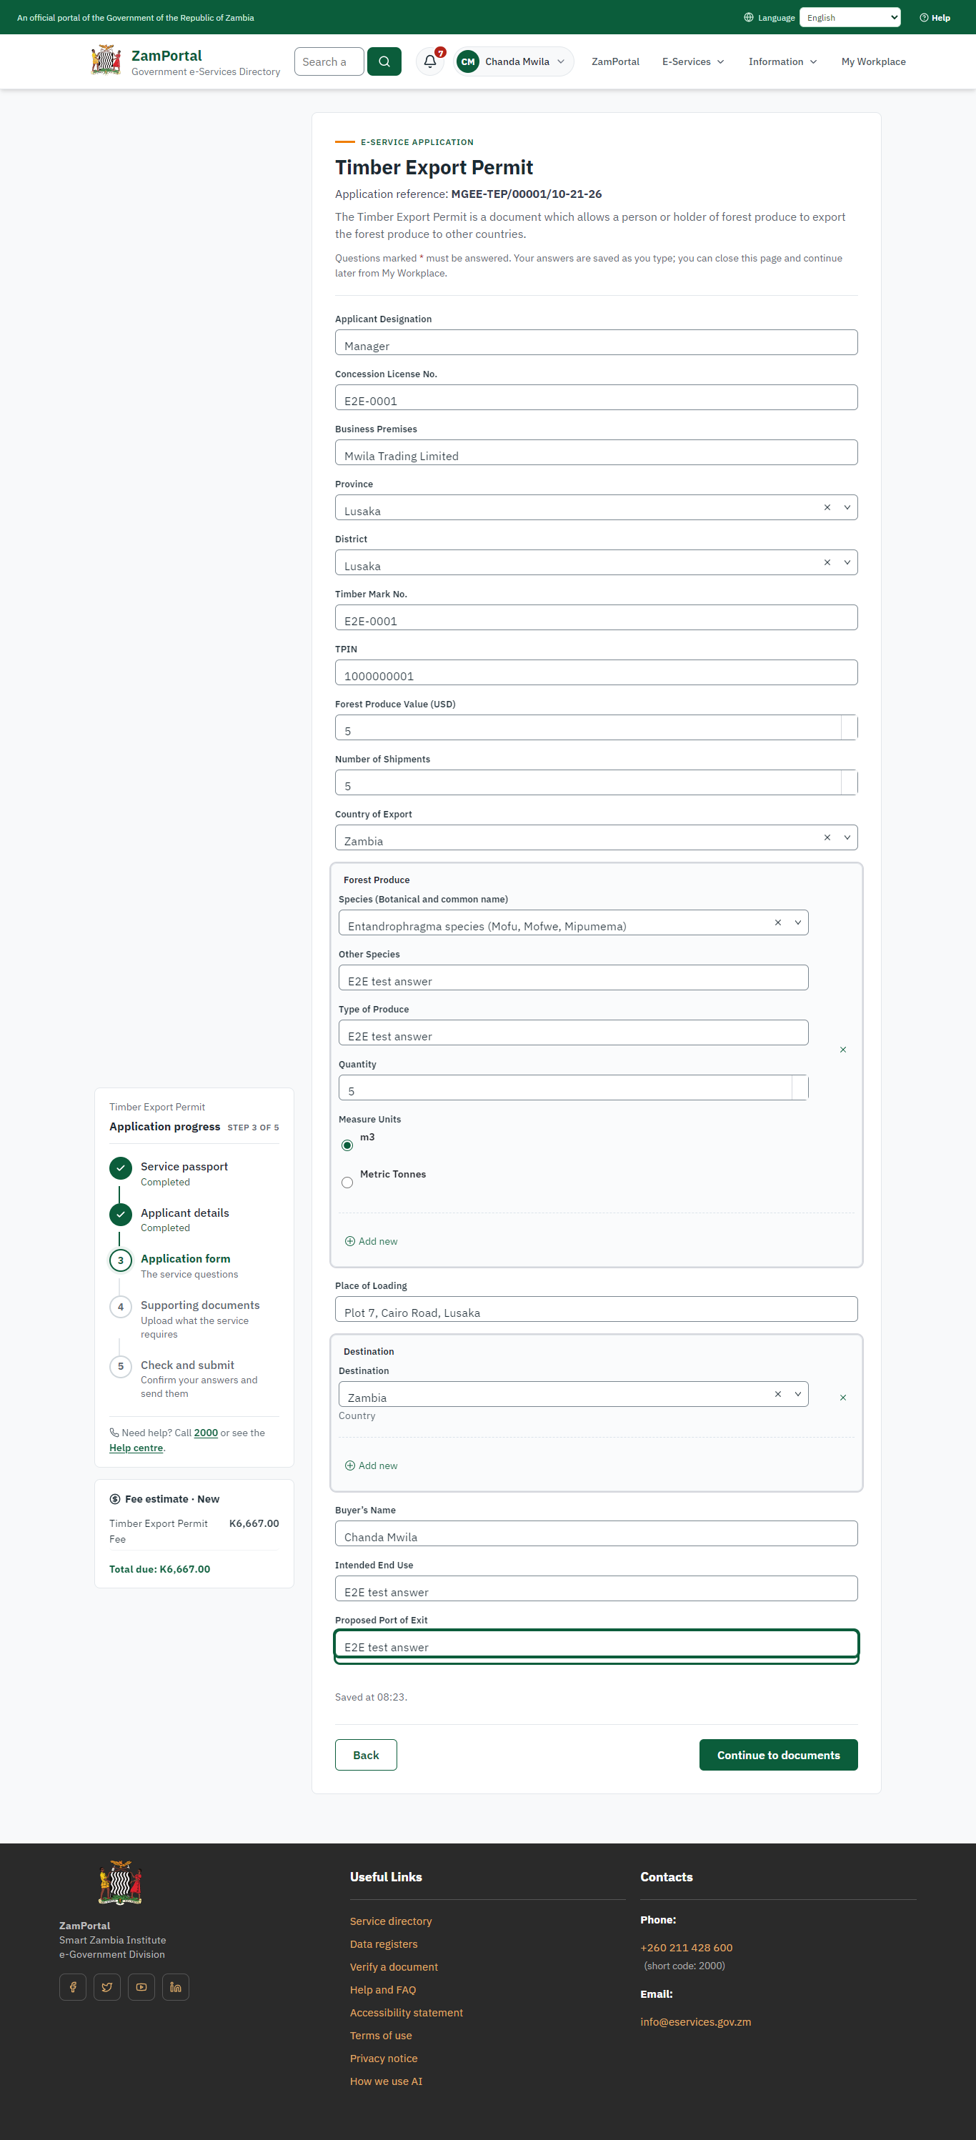Screen dimensions: 976x2140
Task: Open the notifications bell
Action: click(x=430, y=61)
